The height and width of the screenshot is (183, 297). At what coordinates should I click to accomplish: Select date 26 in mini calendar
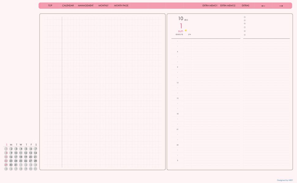[x=26, y=161]
